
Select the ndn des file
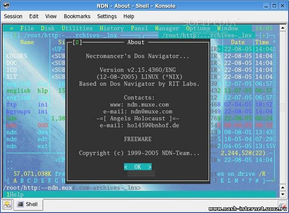(x=27, y=132)
